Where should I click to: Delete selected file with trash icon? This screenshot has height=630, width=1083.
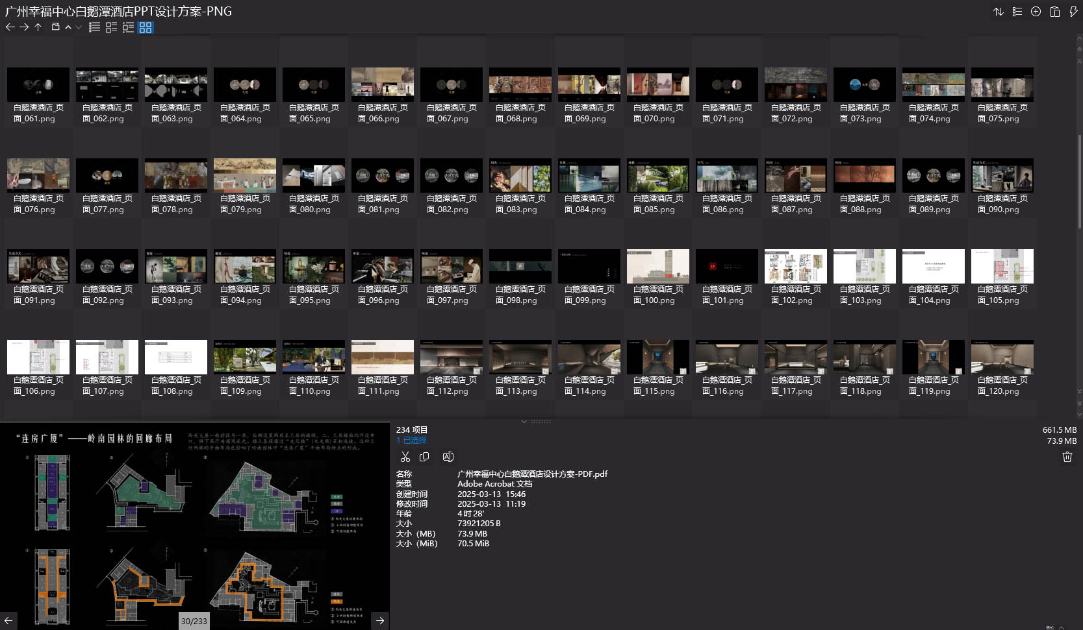(1067, 457)
